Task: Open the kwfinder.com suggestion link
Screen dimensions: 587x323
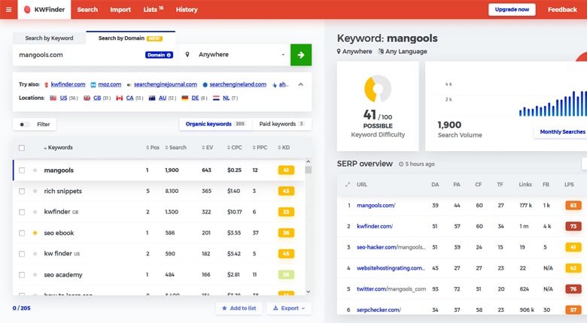Action: click(x=68, y=84)
